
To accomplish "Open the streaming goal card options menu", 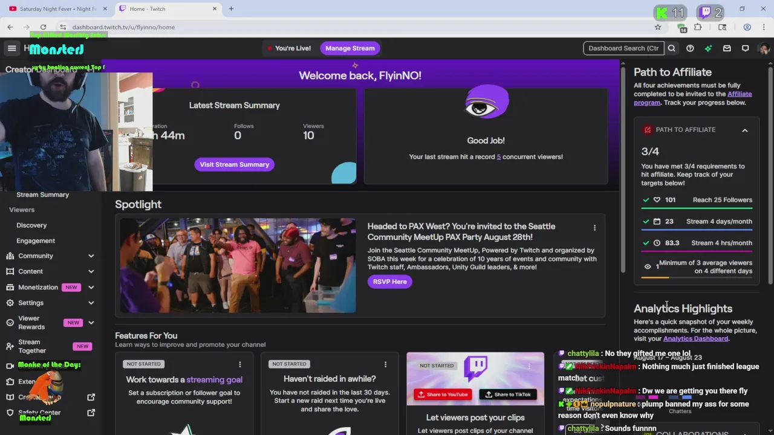I will [x=239, y=364].
